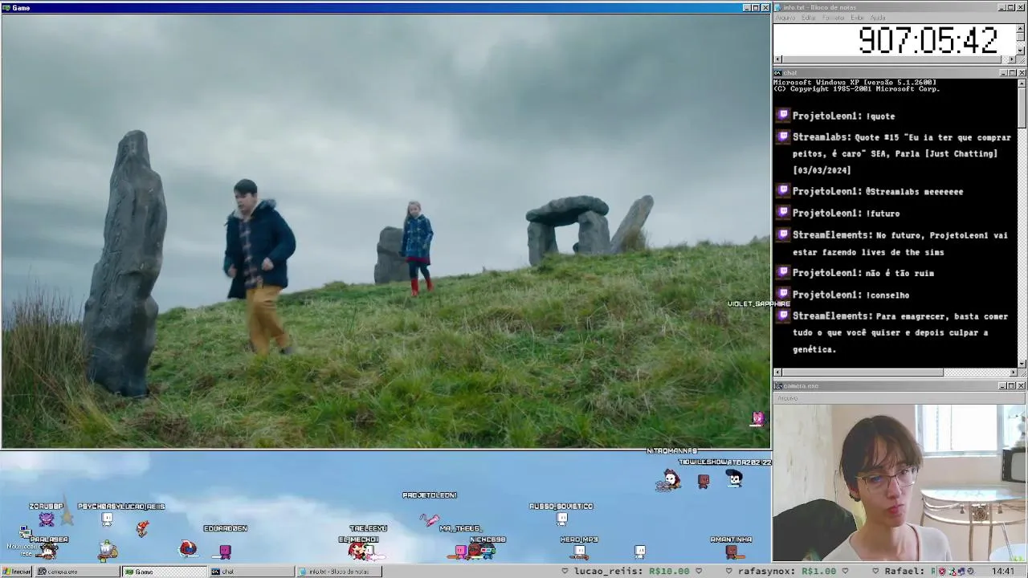Click the Game video of standing stones
The image size is (1028, 578).
click(x=385, y=230)
